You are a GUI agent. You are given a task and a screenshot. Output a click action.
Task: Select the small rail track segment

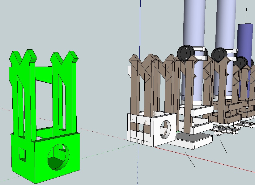tap(224, 130)
